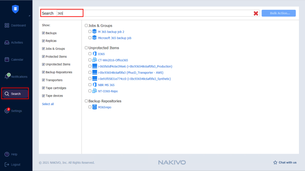Open the Activities inbox icon
Viewport: 305px width, 171px height.
point(7,42)
